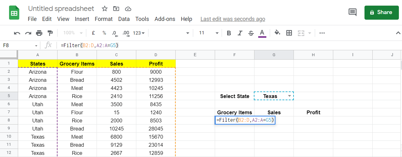Viewport: 402px width, 157px height.
Task: Open the fill color picker
Action: (x=277, y=33)
